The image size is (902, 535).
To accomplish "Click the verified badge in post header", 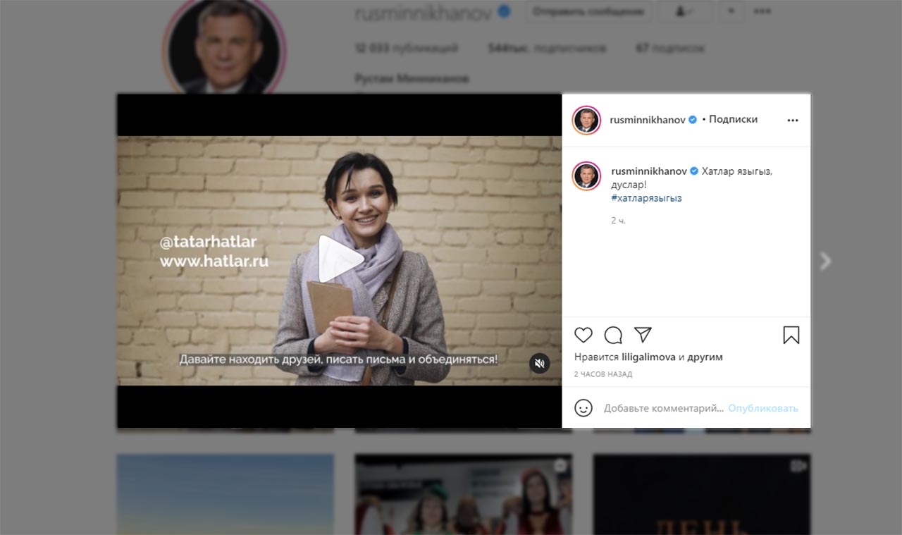I will [693, 120].
